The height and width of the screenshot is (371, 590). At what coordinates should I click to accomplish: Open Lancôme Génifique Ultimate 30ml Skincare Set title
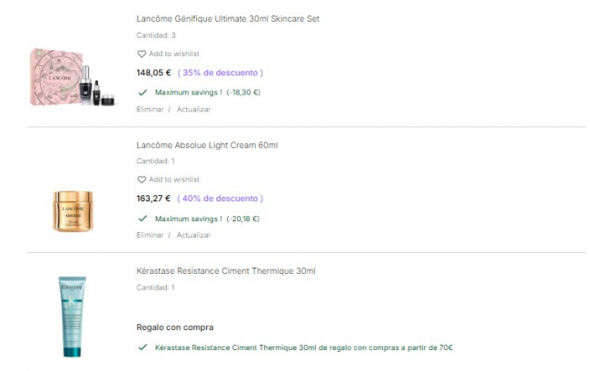(x=227, y=19)
